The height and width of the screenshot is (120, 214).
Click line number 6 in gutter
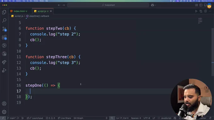tap(20, 28)
